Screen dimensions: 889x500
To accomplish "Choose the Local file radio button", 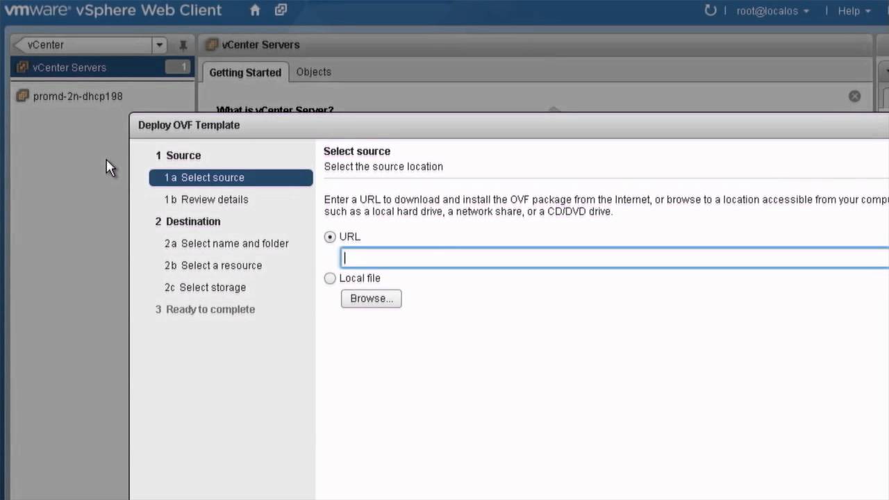I will (x=330, y=278).
